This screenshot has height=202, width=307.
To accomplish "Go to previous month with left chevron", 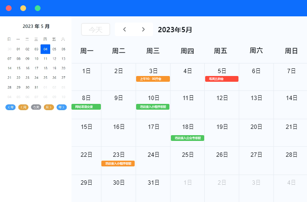I will coord(125,29).
